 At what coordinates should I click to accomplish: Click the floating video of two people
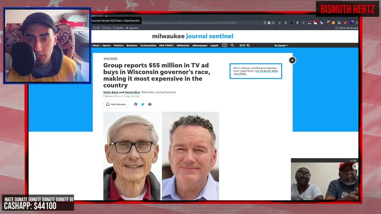point(324,181)
